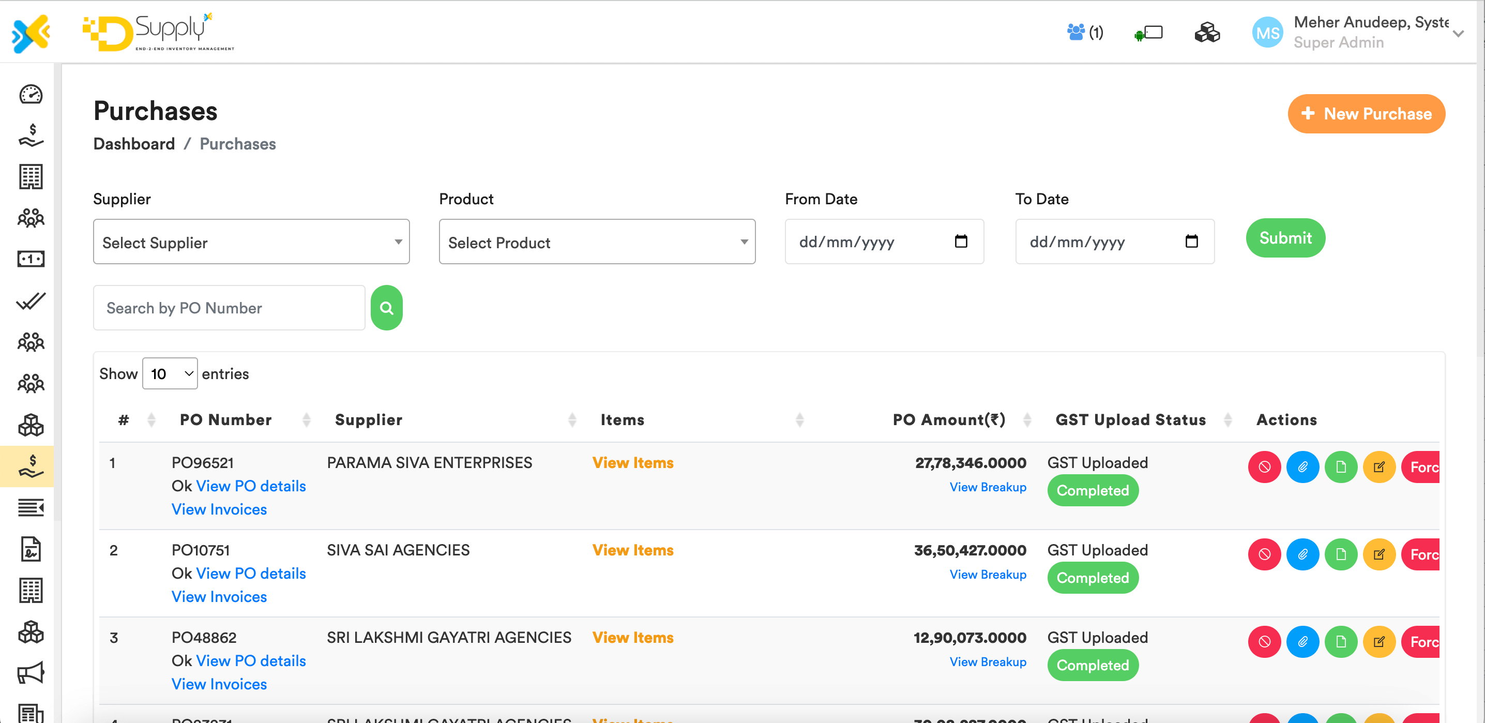The height and width of the screenshot is (723, 1485).
Task: Click the From Date input field
Action: [884, 242]
